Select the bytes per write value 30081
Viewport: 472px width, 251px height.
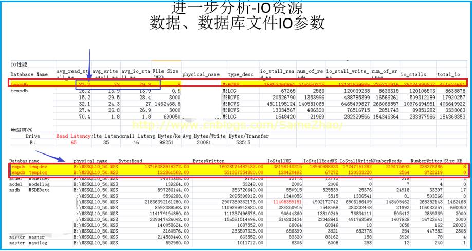pyautogui.click(x=203, y=143)
